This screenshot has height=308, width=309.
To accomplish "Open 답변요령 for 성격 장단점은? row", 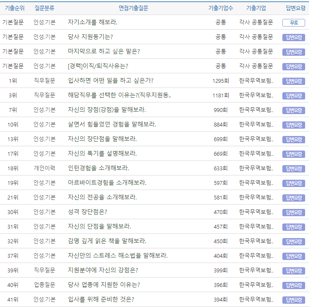I will click(294, 212).
